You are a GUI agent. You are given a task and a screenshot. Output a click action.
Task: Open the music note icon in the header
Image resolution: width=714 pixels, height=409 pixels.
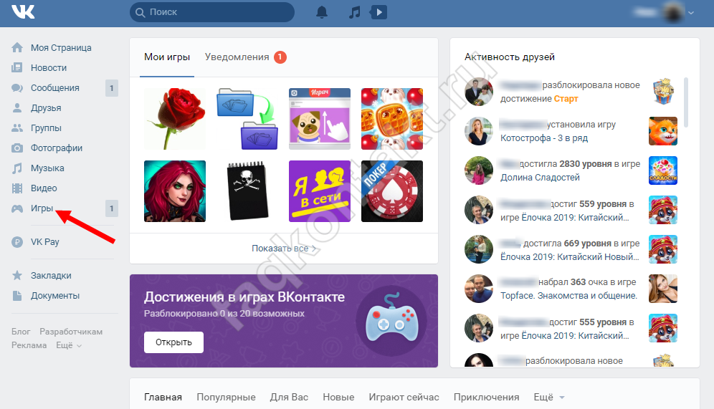click(354, 12)
